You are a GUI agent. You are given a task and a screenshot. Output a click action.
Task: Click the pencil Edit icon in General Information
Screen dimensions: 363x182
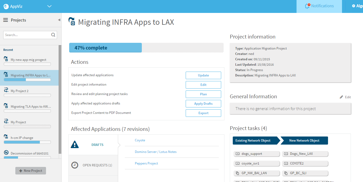click(341, 97)
